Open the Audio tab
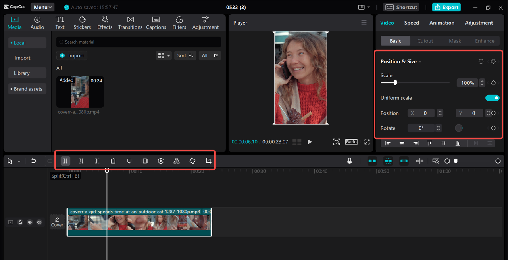The height and width of the screenshot is (260, 508). [37, 23]
